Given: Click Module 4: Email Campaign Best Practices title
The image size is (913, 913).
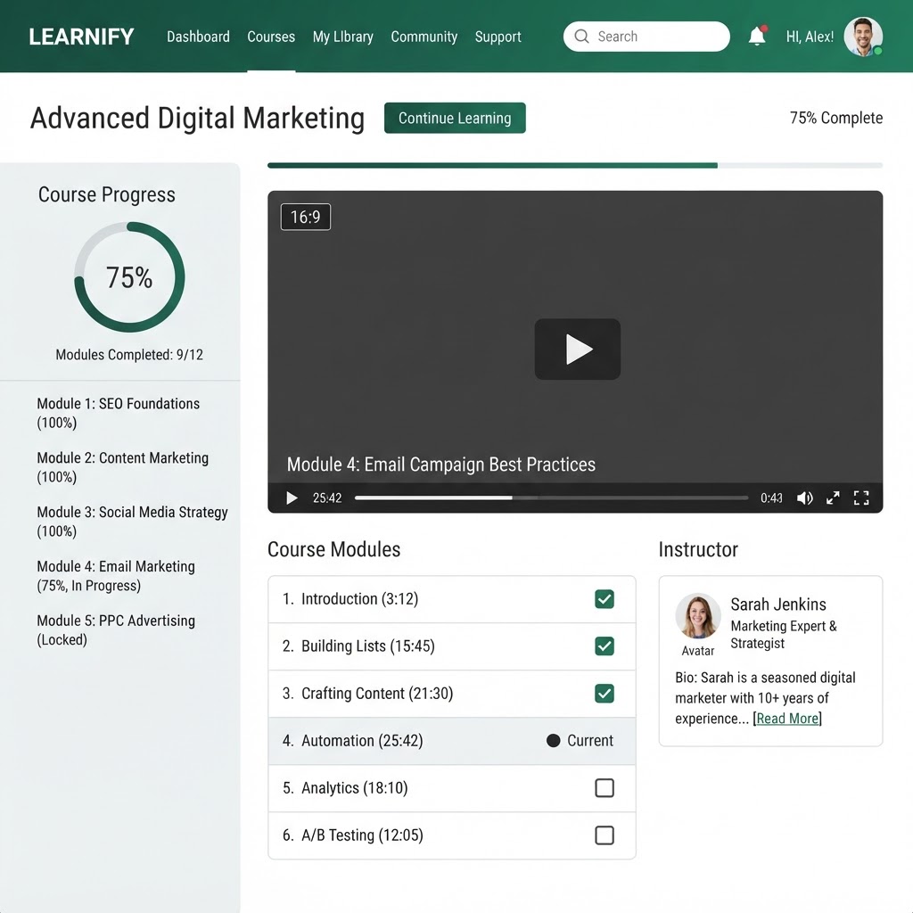Looking at the screenshot, I should (x=440, y=464).
